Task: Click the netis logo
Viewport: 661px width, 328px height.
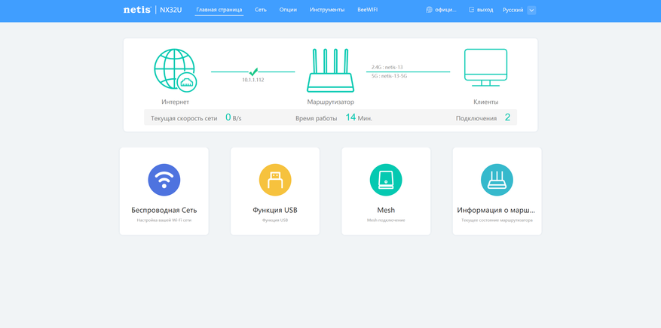Action: click(x=137, y=10)
